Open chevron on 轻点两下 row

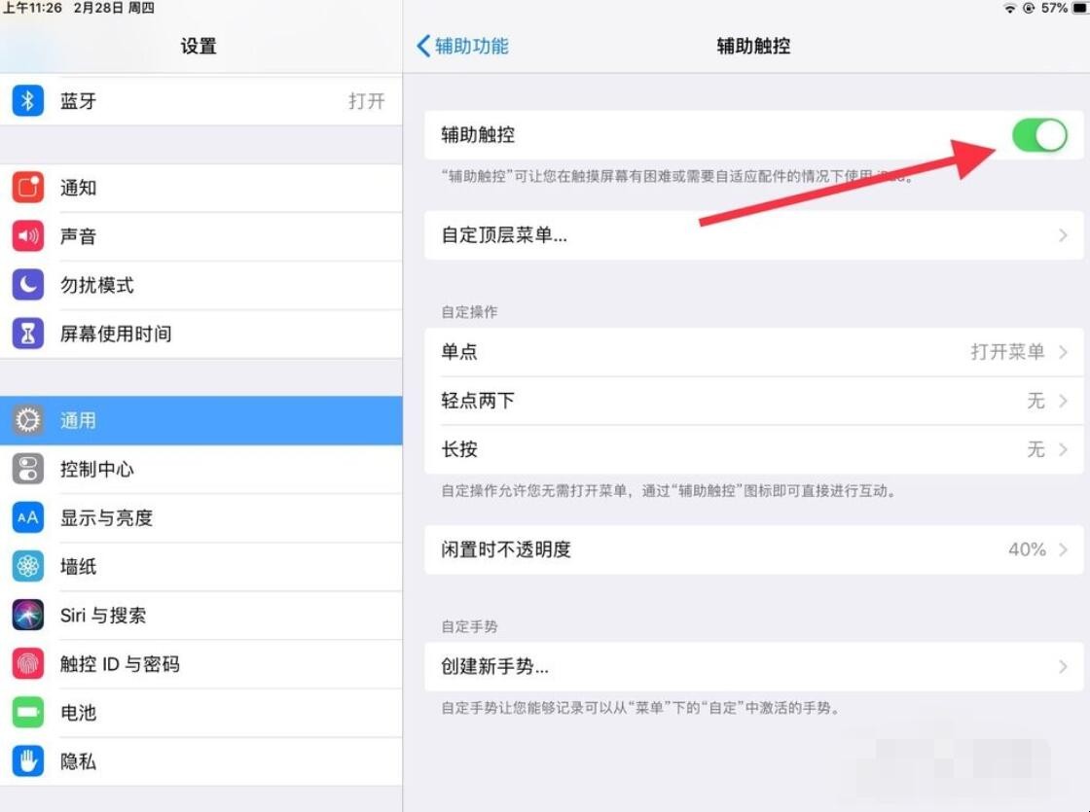coord(1063,401)
